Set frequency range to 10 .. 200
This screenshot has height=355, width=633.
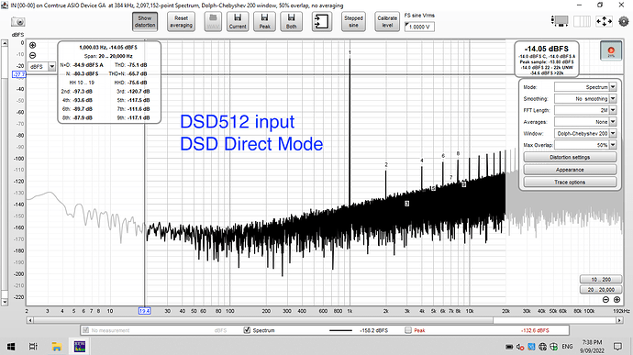(x=601, y=280)
